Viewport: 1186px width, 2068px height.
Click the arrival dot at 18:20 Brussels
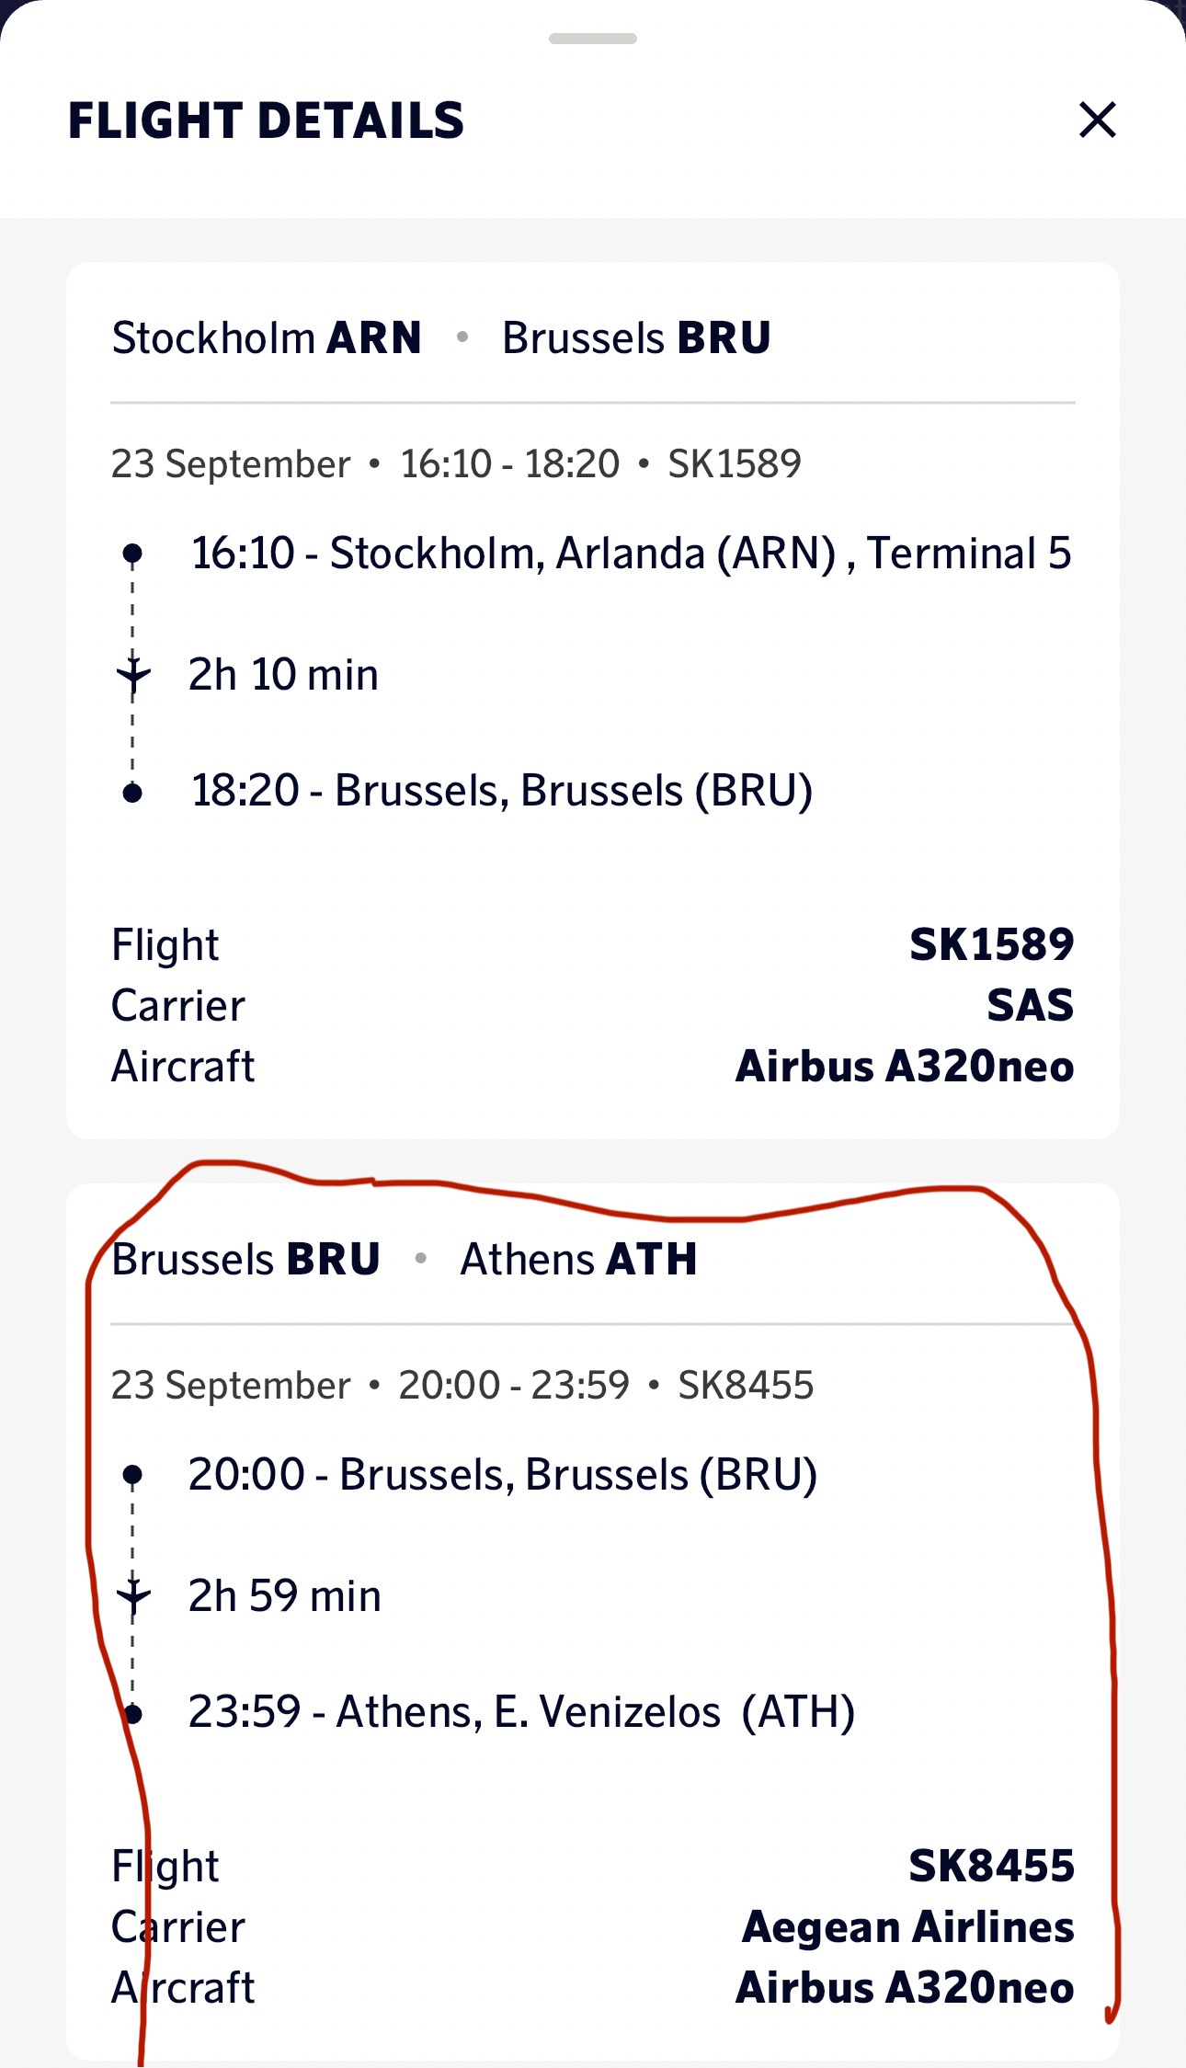[x=132, y=793]
